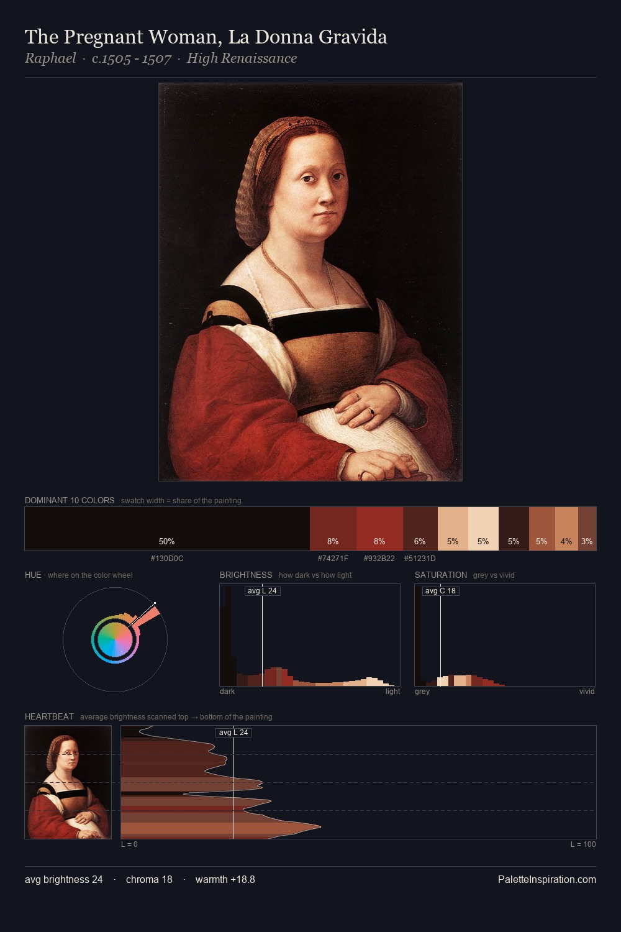Click the 'DOMINANT 10 COLORS' heading
The width and height of the screenshot is (621, 932).
(70, 500)
